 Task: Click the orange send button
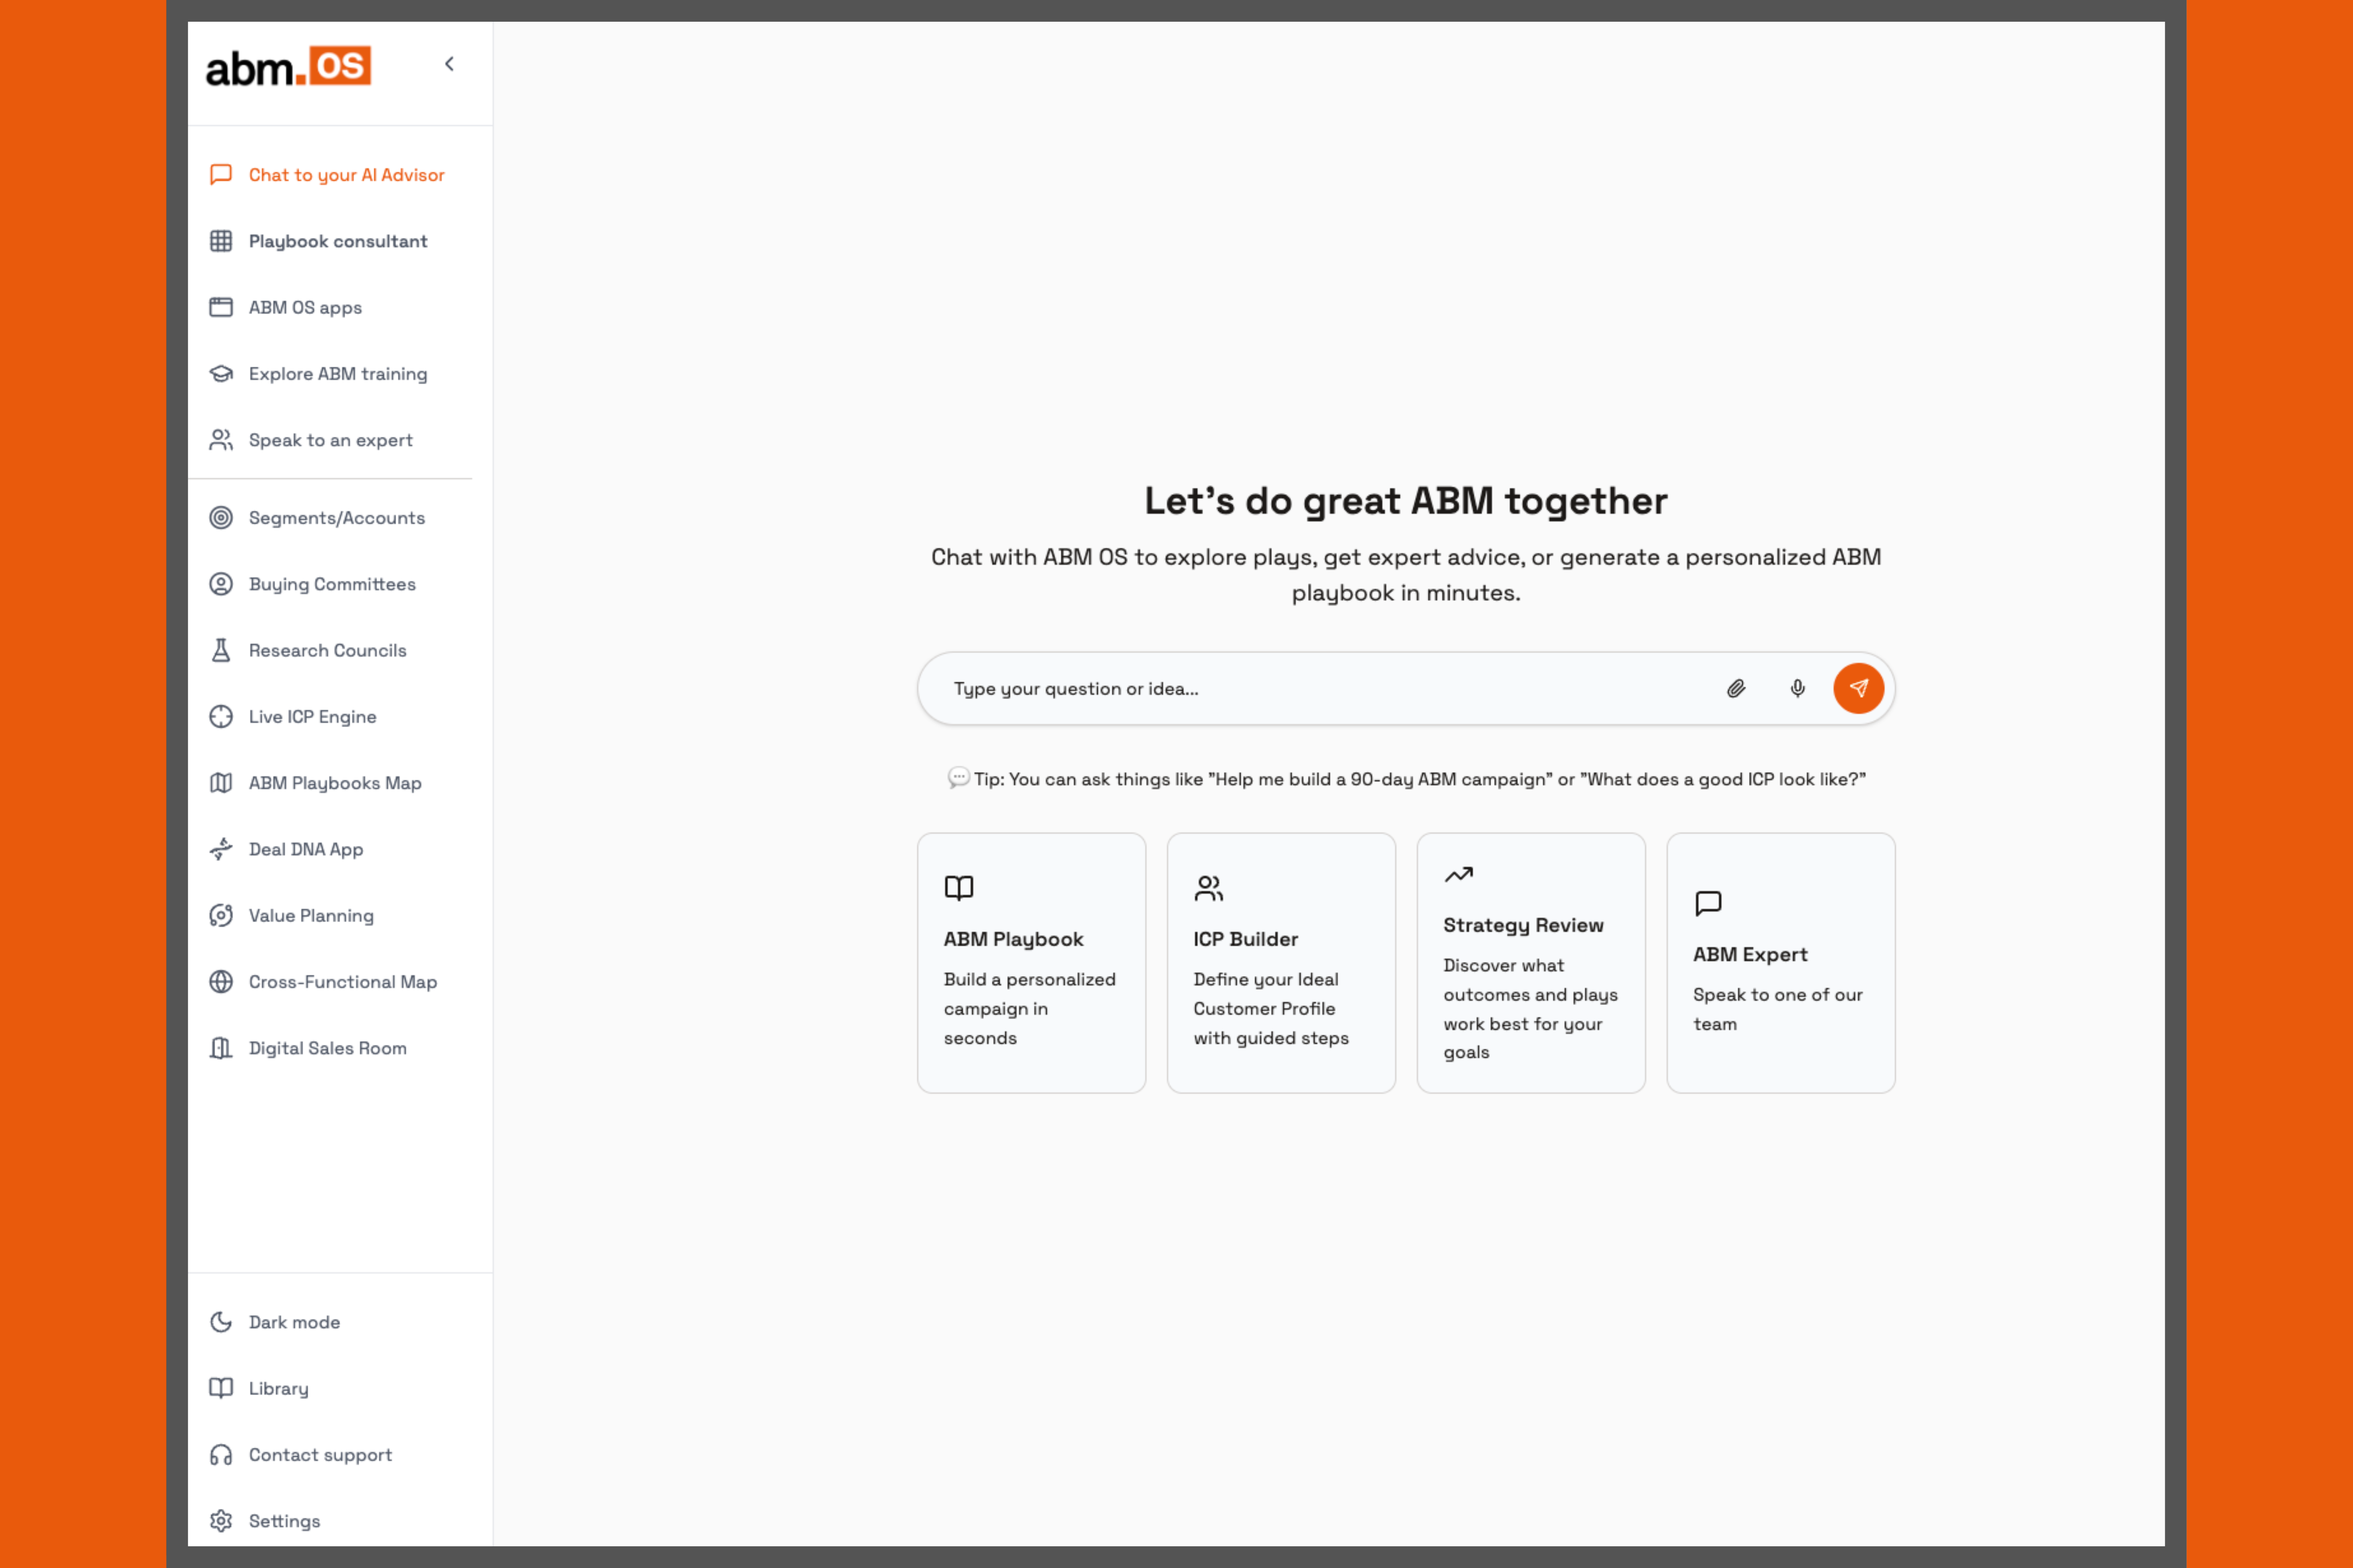(x=1858, y=688)
